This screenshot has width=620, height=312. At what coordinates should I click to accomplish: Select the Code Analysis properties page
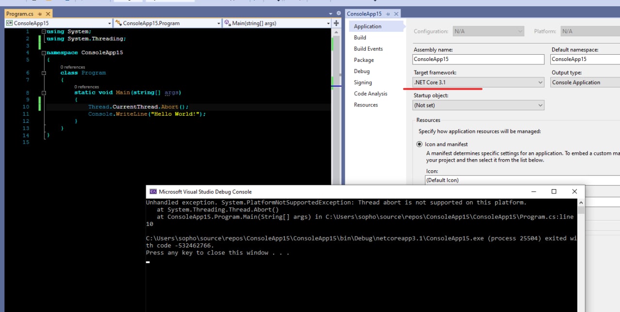(x=371, y=94)
